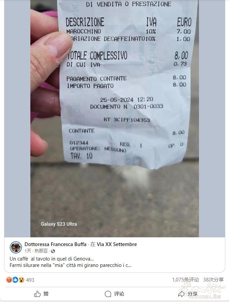
Task: Click the comment bubble icon
Action: click(x=108, y=294)
